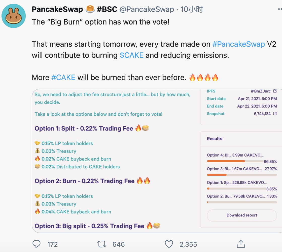282x252 pixels.
Task: Open the share upload icon
Action: click(241, 244)
